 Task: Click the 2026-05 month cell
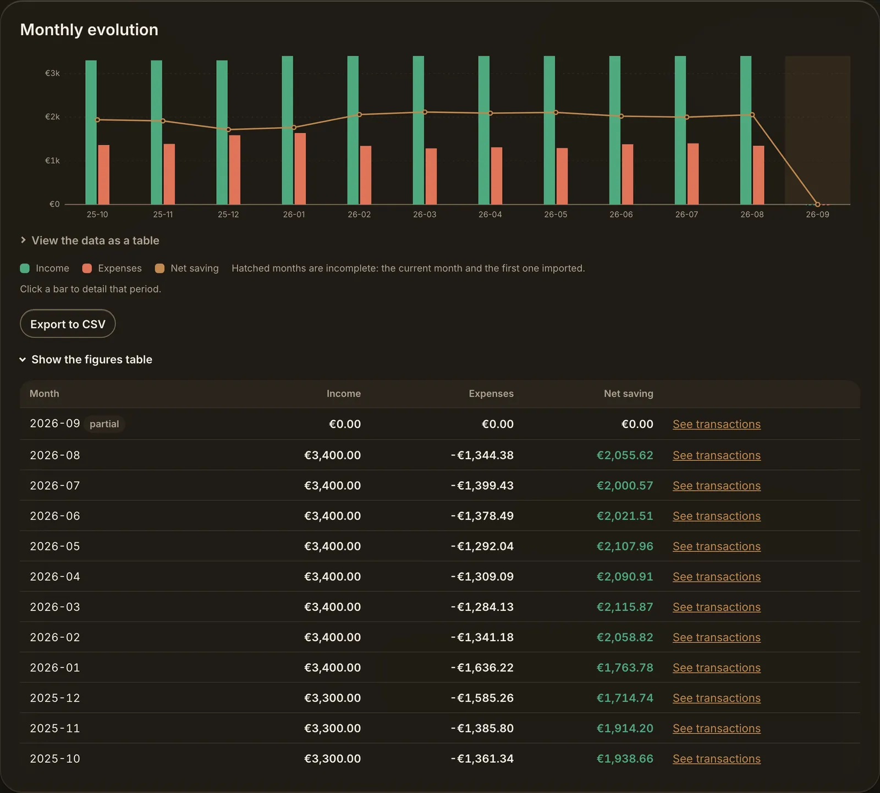[55, 546]
